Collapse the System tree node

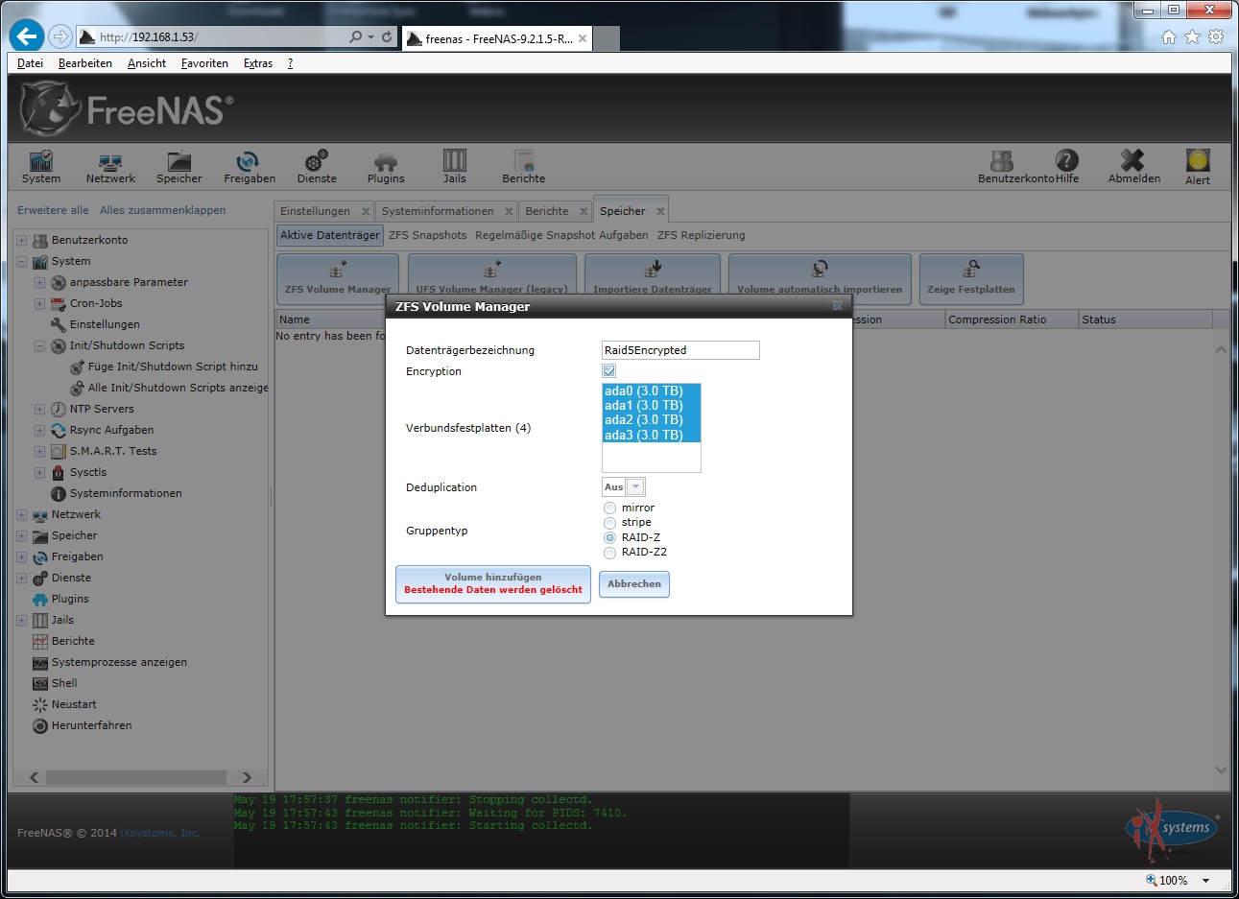(21, 261)
